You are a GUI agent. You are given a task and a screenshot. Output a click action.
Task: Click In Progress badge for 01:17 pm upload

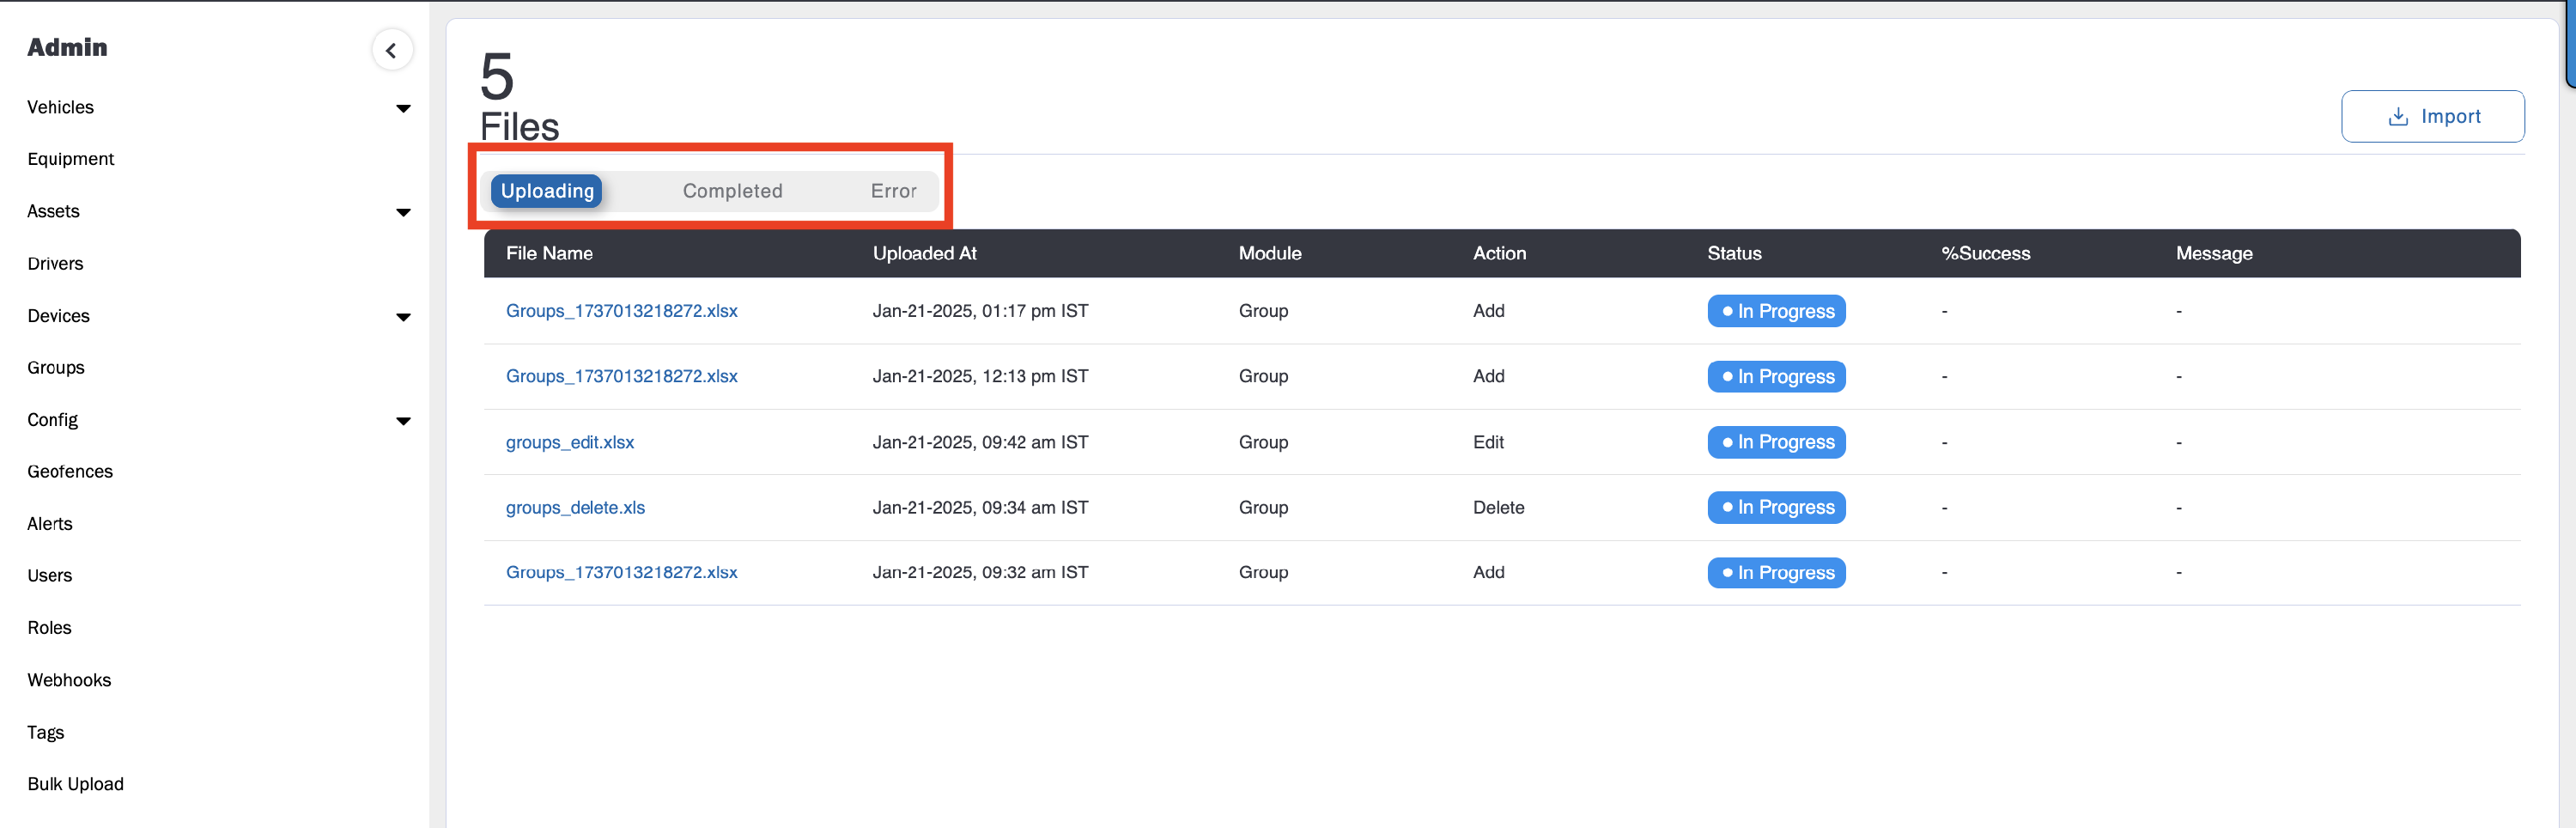[1776, 311]
